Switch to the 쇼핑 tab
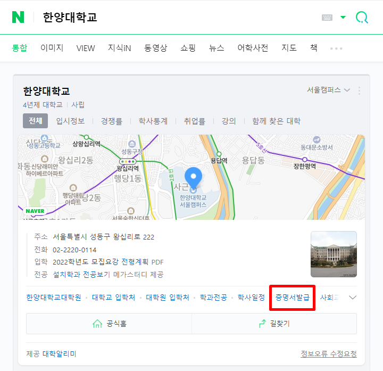This screenshot has width=383, height=371. click(188, 48)
